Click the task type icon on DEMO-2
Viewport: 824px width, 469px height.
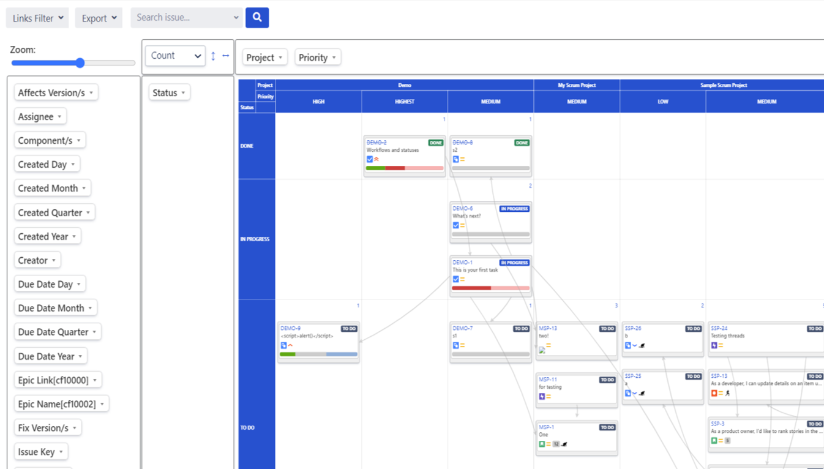pyautogui.click(x=370, y=159)
